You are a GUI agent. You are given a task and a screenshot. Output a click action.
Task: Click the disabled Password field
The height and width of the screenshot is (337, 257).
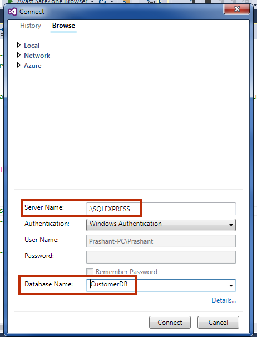pos(161,257)
